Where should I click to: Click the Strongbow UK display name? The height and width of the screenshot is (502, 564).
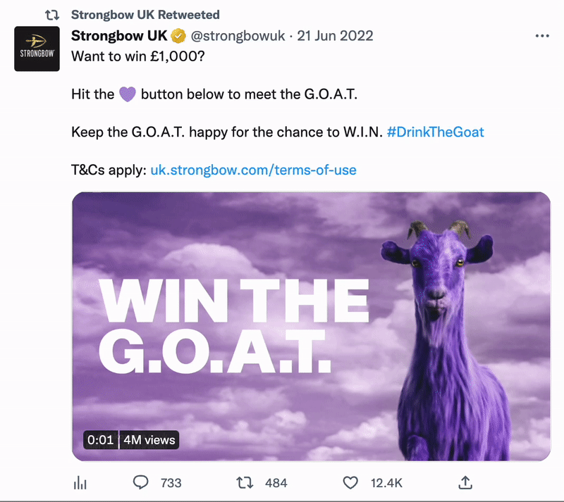(119, 36)
